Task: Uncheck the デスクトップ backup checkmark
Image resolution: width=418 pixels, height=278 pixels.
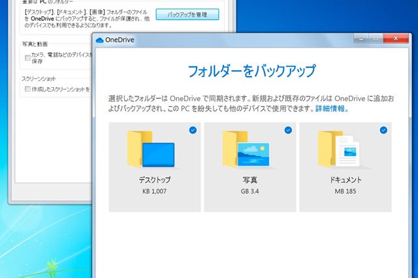Action: pos(193,130)
